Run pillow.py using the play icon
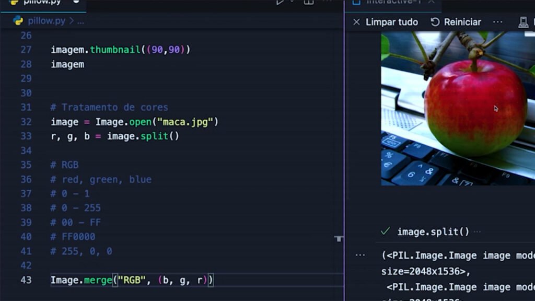535x301 pixels. point(280,2)
